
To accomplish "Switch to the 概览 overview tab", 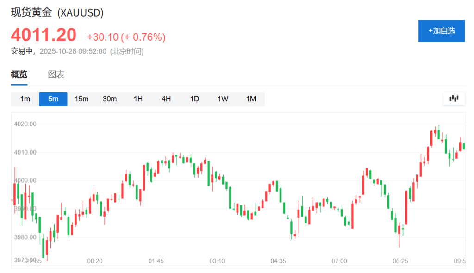I will tap(19, 74).
